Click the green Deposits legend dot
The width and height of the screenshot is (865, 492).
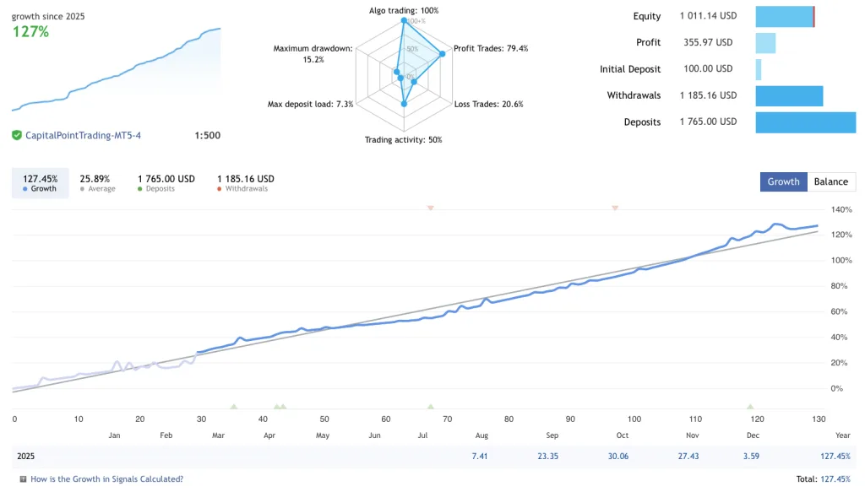(x=139, y=187)
